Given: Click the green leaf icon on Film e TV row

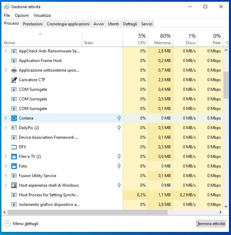Looking at the screenshot, I should click(119, 157).
